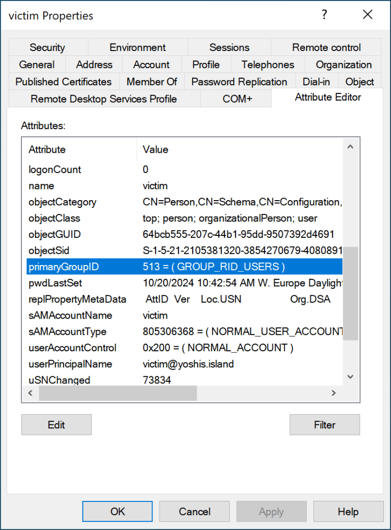Click the vertical scrollbar up arrow
This screenshot has width=391, height=530.
tap(350, 147)
